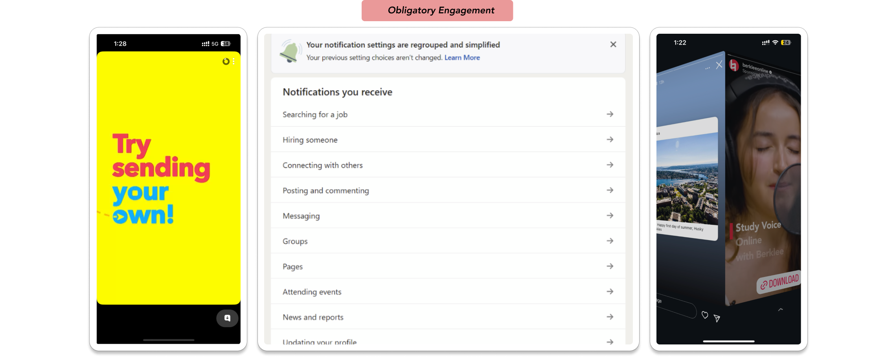Dismiss the notification settings banner
The width and height of the screenshot is (875, 357).
(x=613, y=44)
